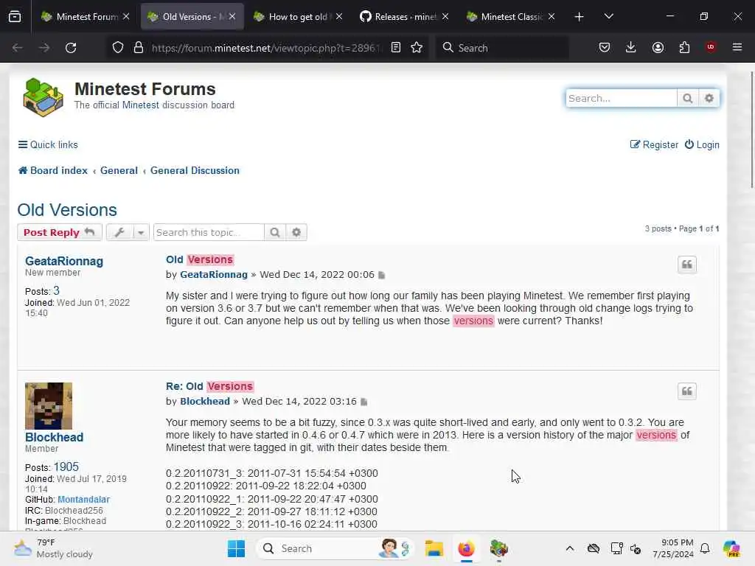755x566 pixels.
Task: Open GeataRionnag's profile from sidebar name
Action: (x=64, y=261)
